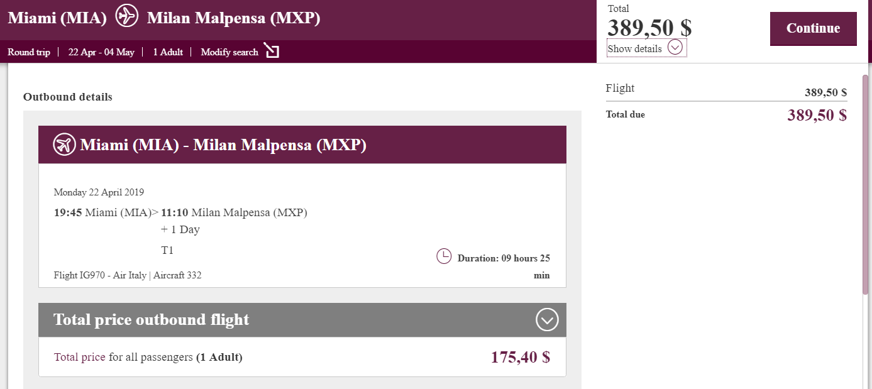
Task: Open the Modify search link
Action: click(x=229, y=52)
